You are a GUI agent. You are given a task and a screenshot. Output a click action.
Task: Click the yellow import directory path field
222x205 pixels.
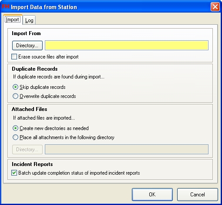(127, 46)
